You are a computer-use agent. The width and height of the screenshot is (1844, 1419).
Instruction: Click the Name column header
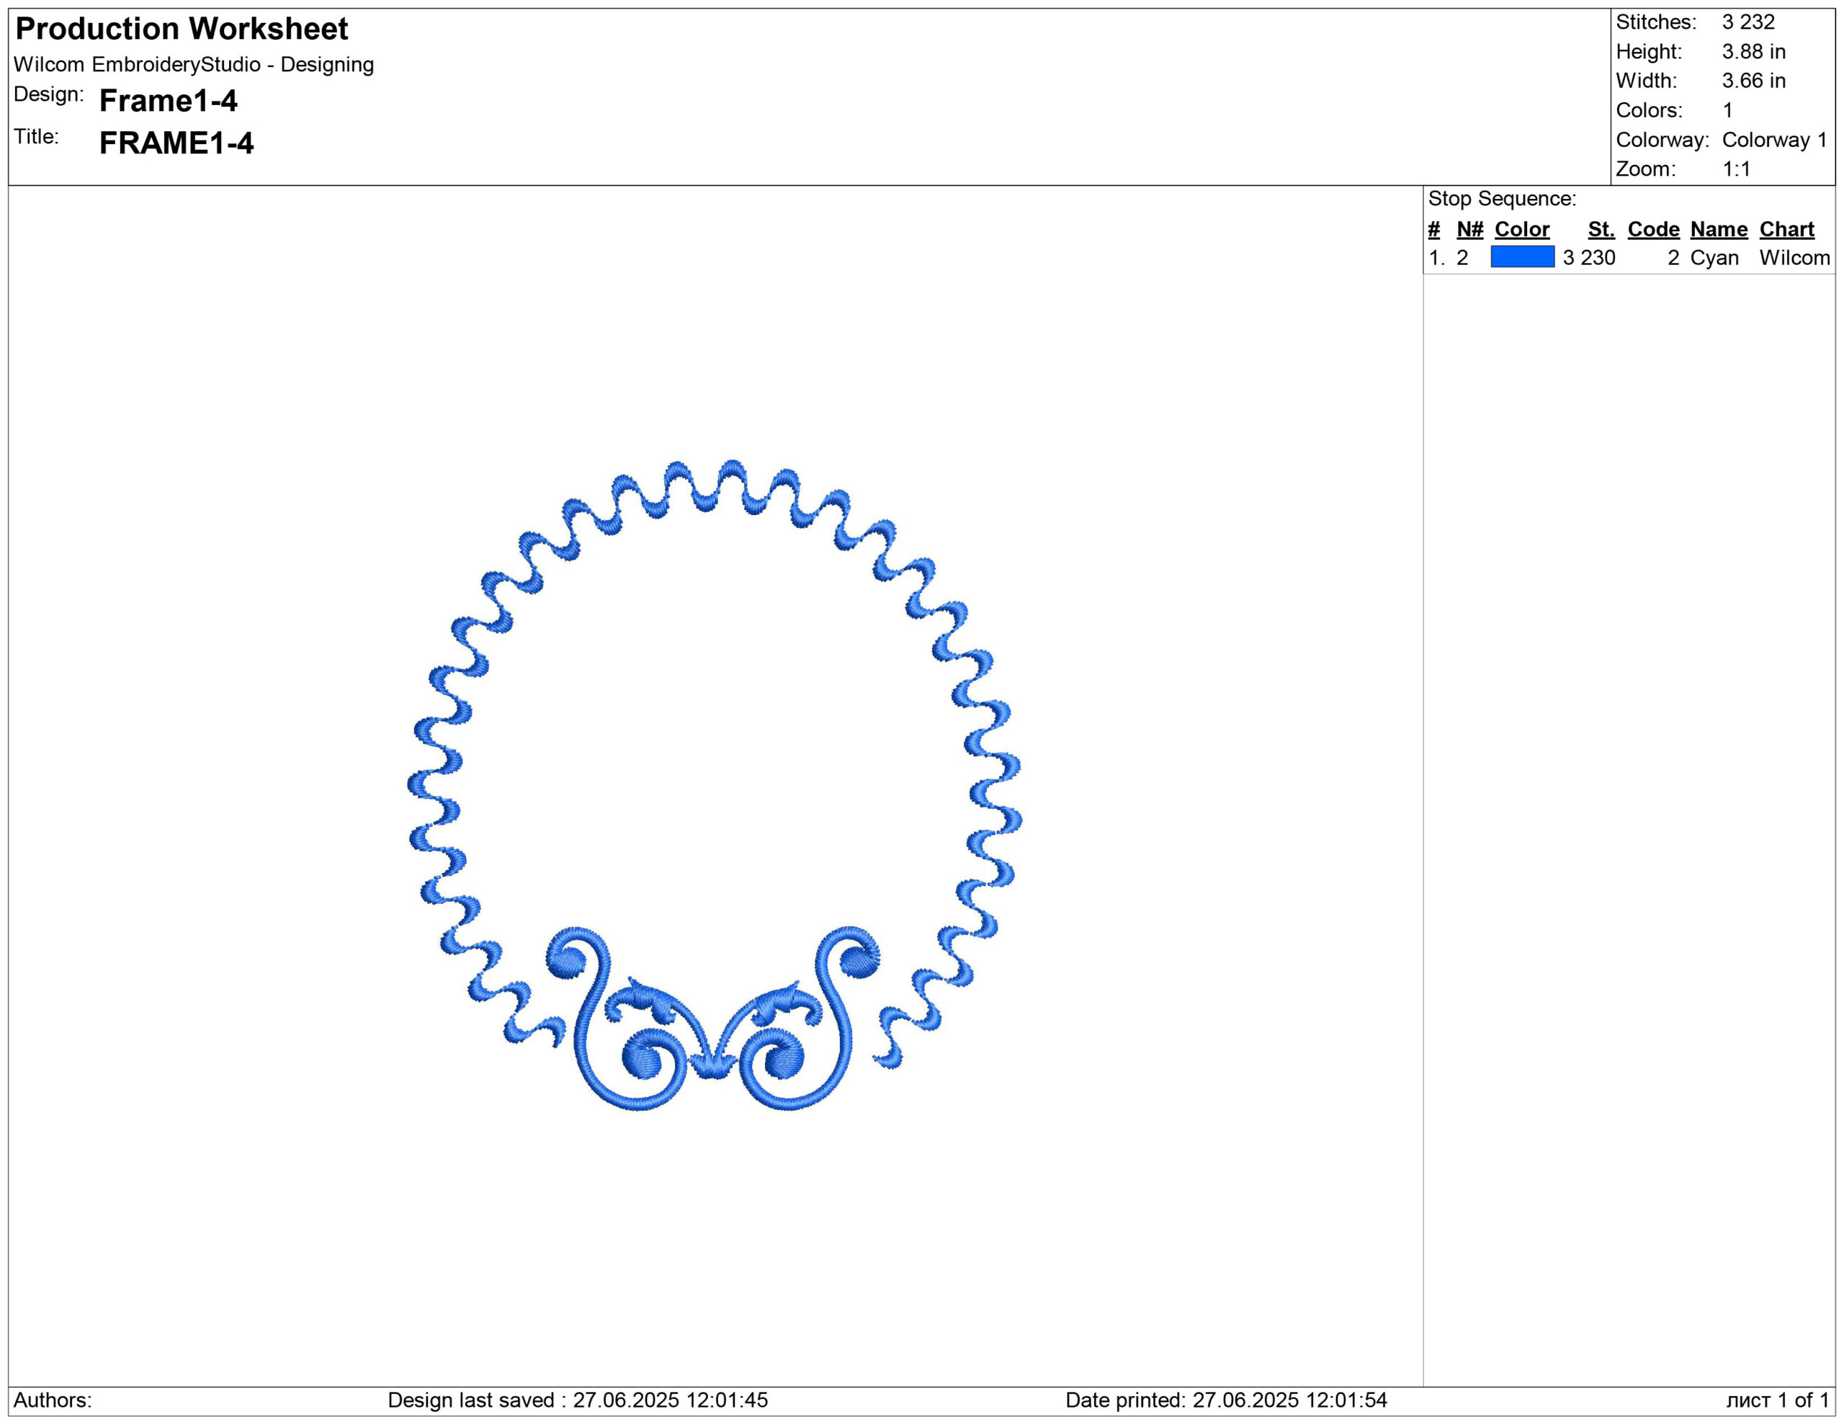coord(1718,230)
